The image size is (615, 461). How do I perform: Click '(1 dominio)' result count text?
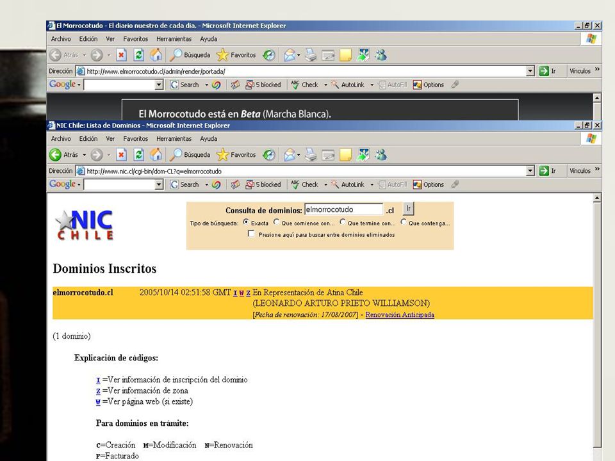tap(71, 336)
